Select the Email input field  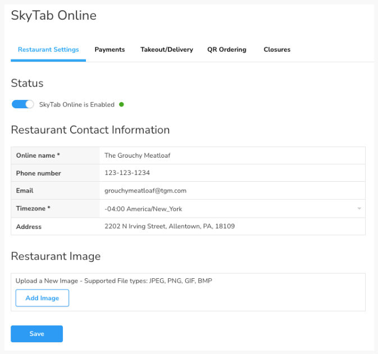click(x=230, y=191)
